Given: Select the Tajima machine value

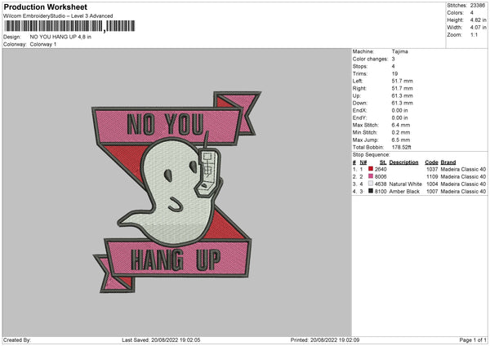Looking at the screenshot, I should click(399, 51).
